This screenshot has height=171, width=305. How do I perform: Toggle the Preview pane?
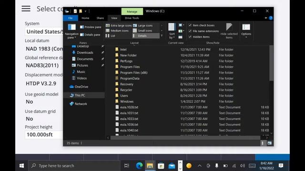[x=91, y=27]
